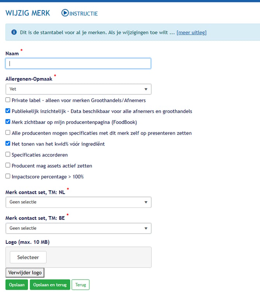
Task: Enable Impactscore percentage > 100% checkbox
Action: (8, 176)
